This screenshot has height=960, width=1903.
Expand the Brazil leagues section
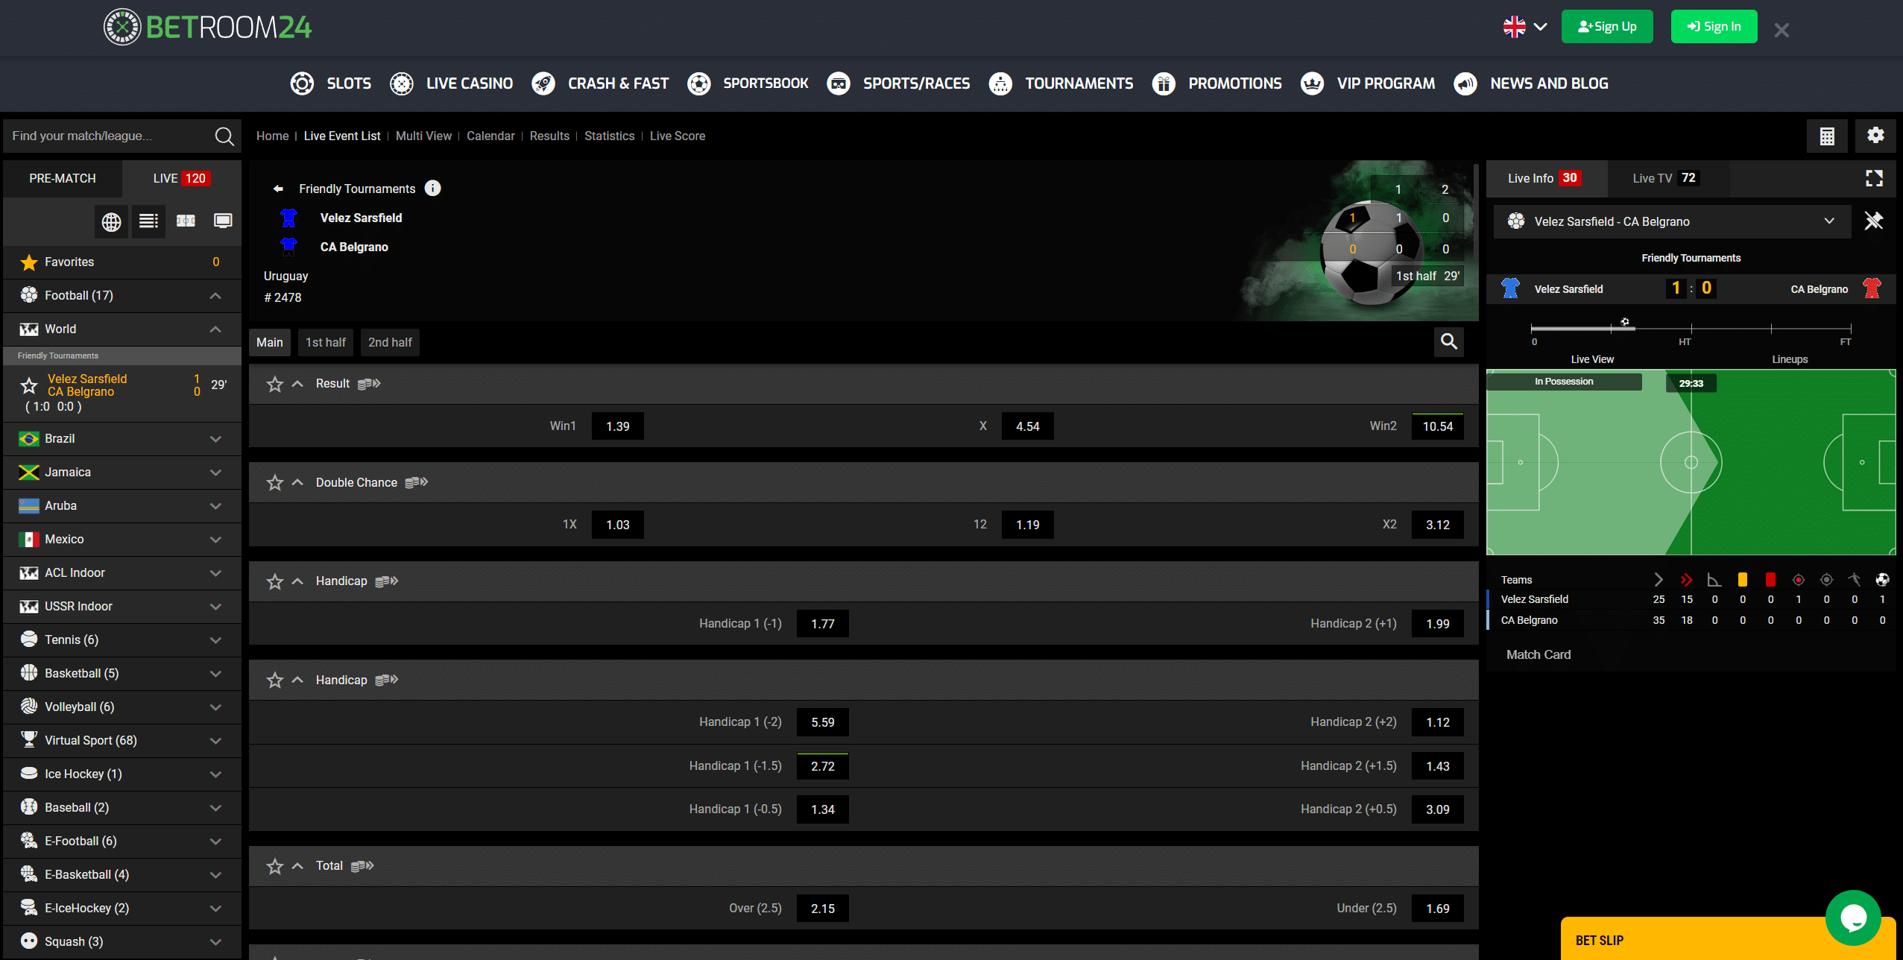click(215, 439)
